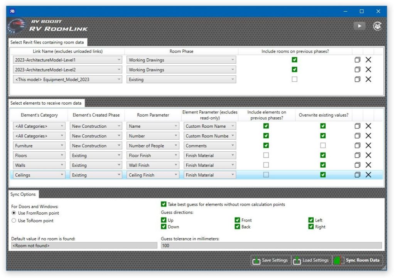
Task: Click the Save Settings button
Action: pos(271,260)
